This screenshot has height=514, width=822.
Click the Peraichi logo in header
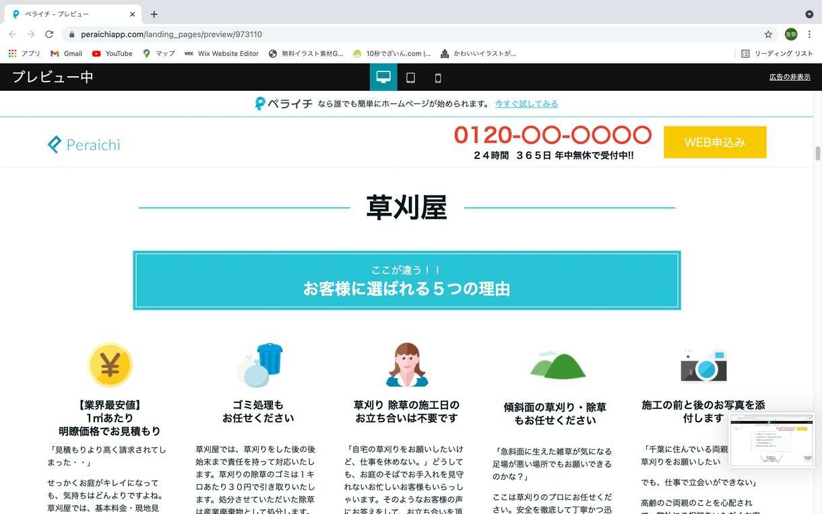pyautogui.click(x=84, y=144)
